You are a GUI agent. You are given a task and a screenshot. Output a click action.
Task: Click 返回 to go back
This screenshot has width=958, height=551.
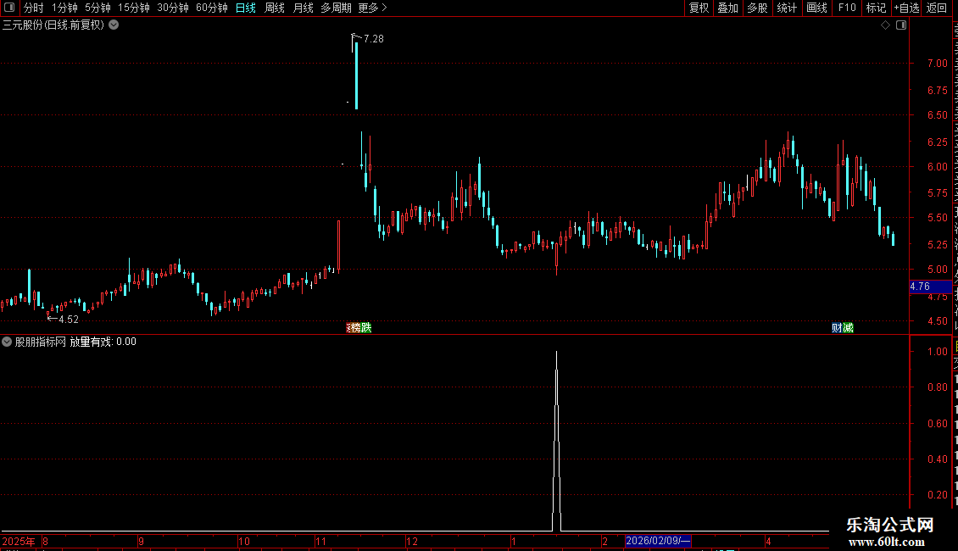(936, 8)
